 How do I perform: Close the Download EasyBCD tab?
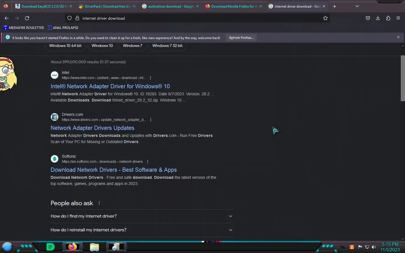71,6
